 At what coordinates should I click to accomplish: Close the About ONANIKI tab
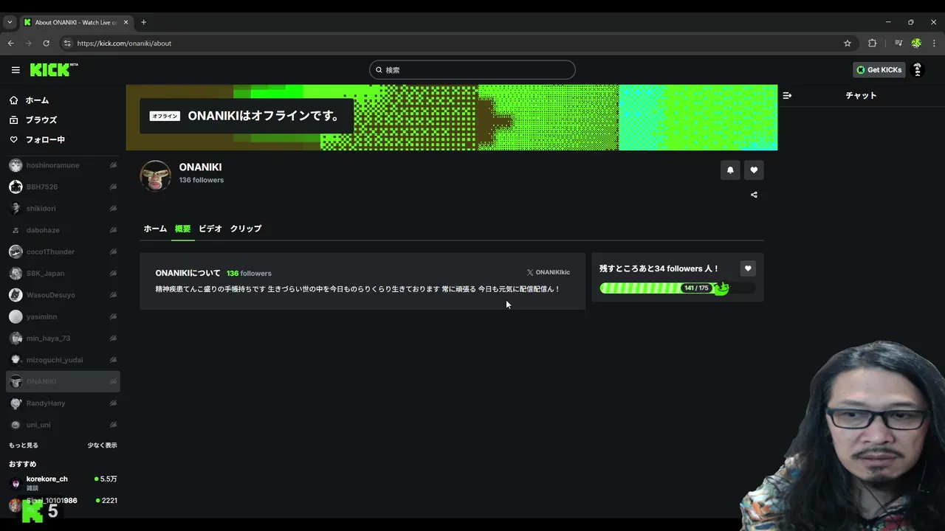coord(126,22)
